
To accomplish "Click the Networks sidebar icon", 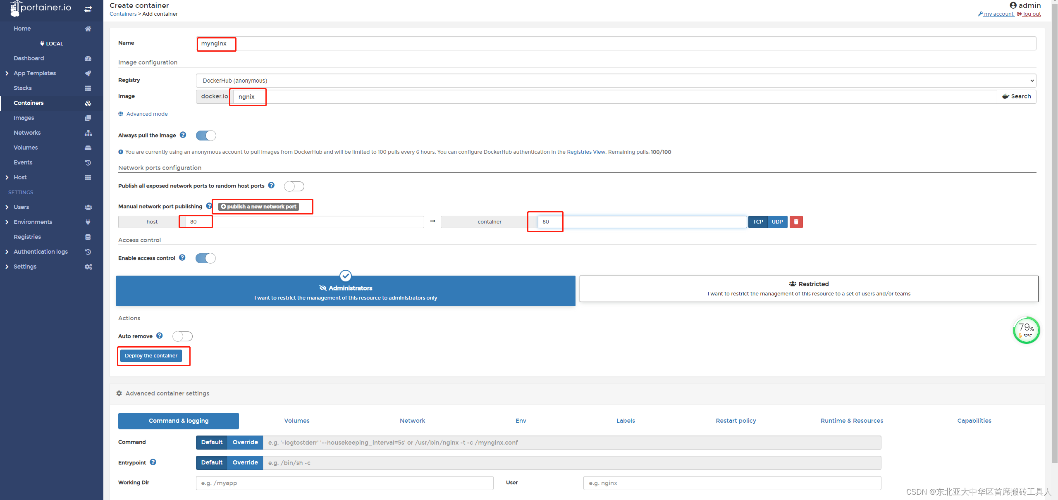I will tap(88, 132).
